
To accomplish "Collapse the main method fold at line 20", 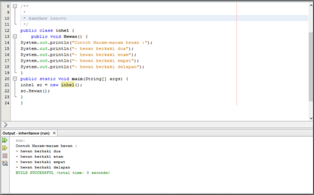I will [15, 78].
